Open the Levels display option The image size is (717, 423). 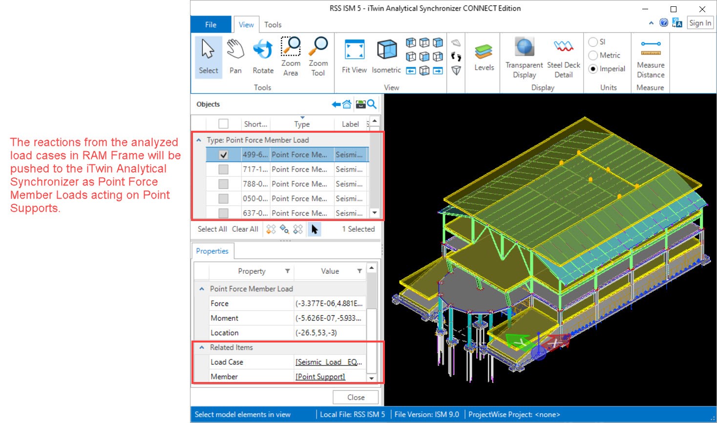tap(484, 57)
